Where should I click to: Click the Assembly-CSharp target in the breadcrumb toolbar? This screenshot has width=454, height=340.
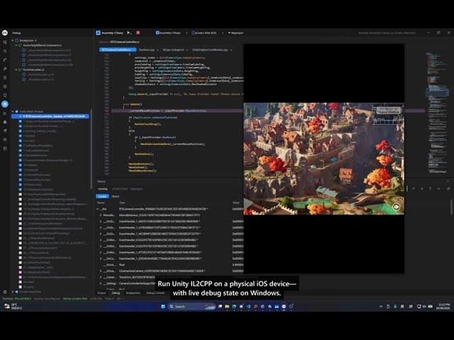pyautogui.click(x=168, y=33)
